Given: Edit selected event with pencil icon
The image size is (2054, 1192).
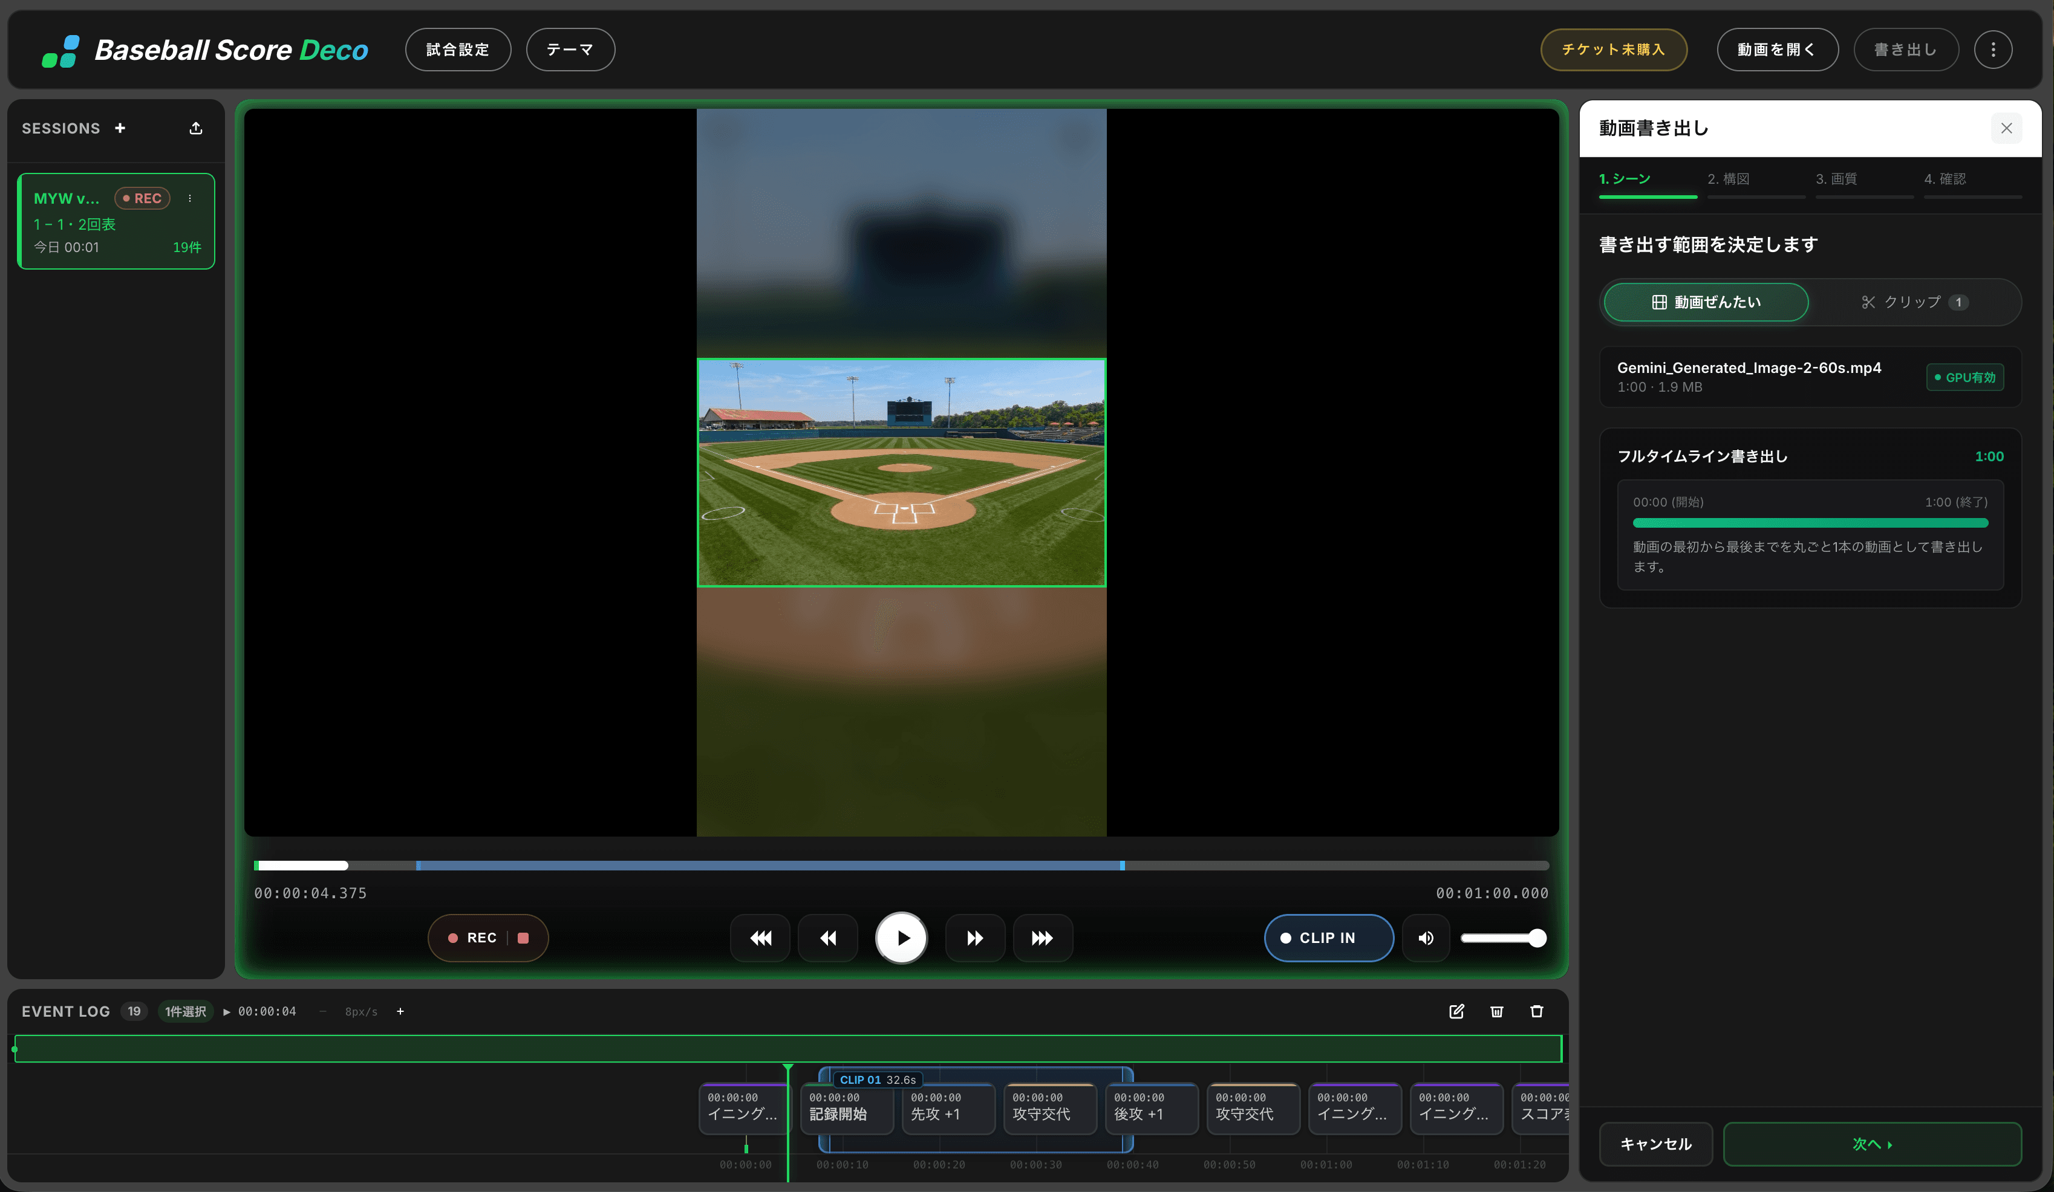Looking at the screenshot, I should tap(1456, 1011).
